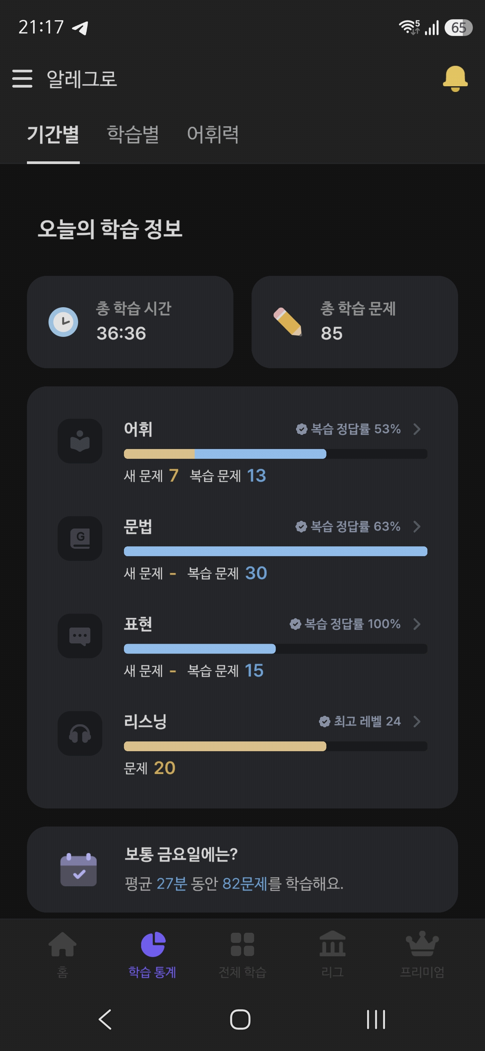
Task: Tap the 총 학습 시간 card
Action: (x=130, y=322)
